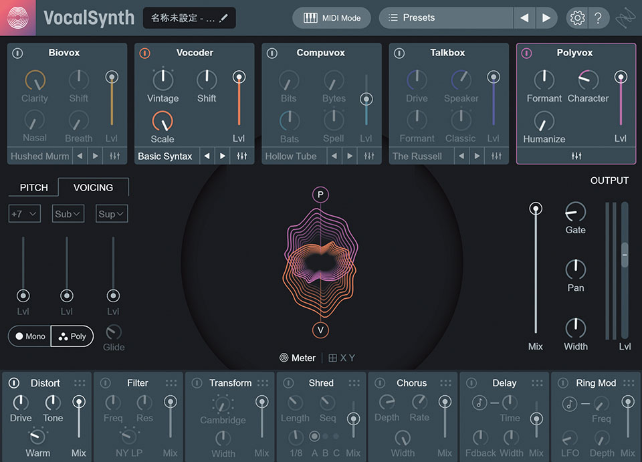The width and height of the screenshot is (642, 462).
Task: Click the output Pan knob
Action: click(x=575, y=269)
